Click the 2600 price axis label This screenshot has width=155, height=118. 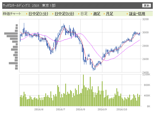coord(145,59)
